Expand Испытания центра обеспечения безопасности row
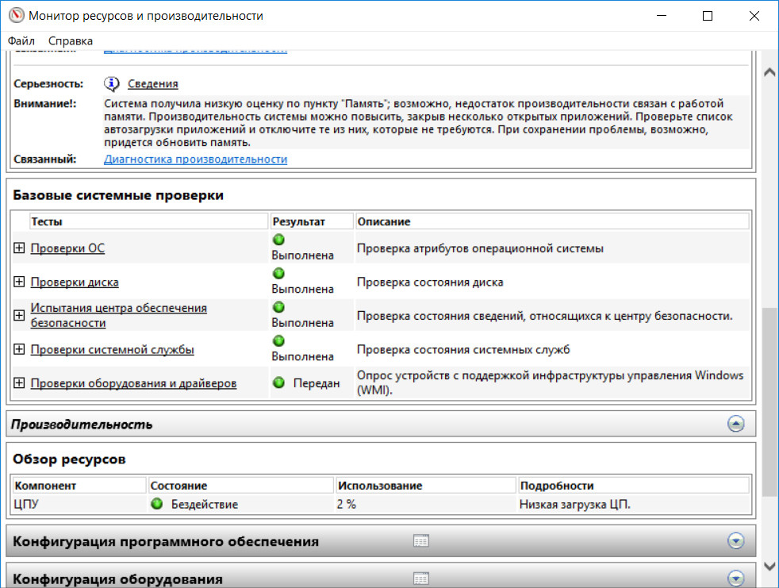Screen dimensions: 779x588 [x=20, y=316]
